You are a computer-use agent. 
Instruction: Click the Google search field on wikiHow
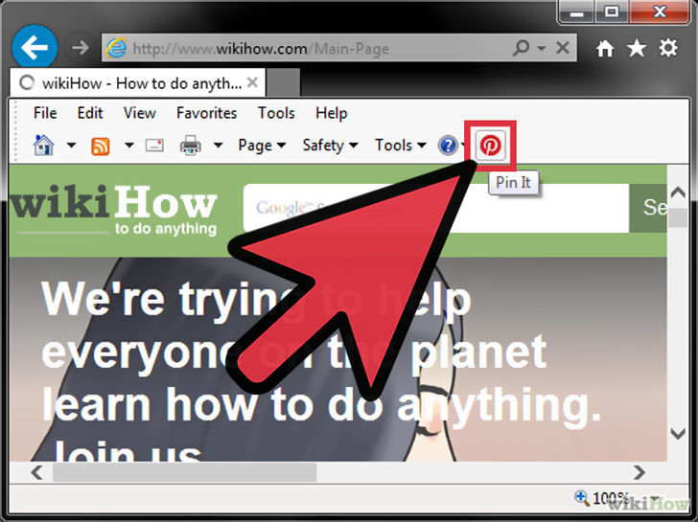436,208
